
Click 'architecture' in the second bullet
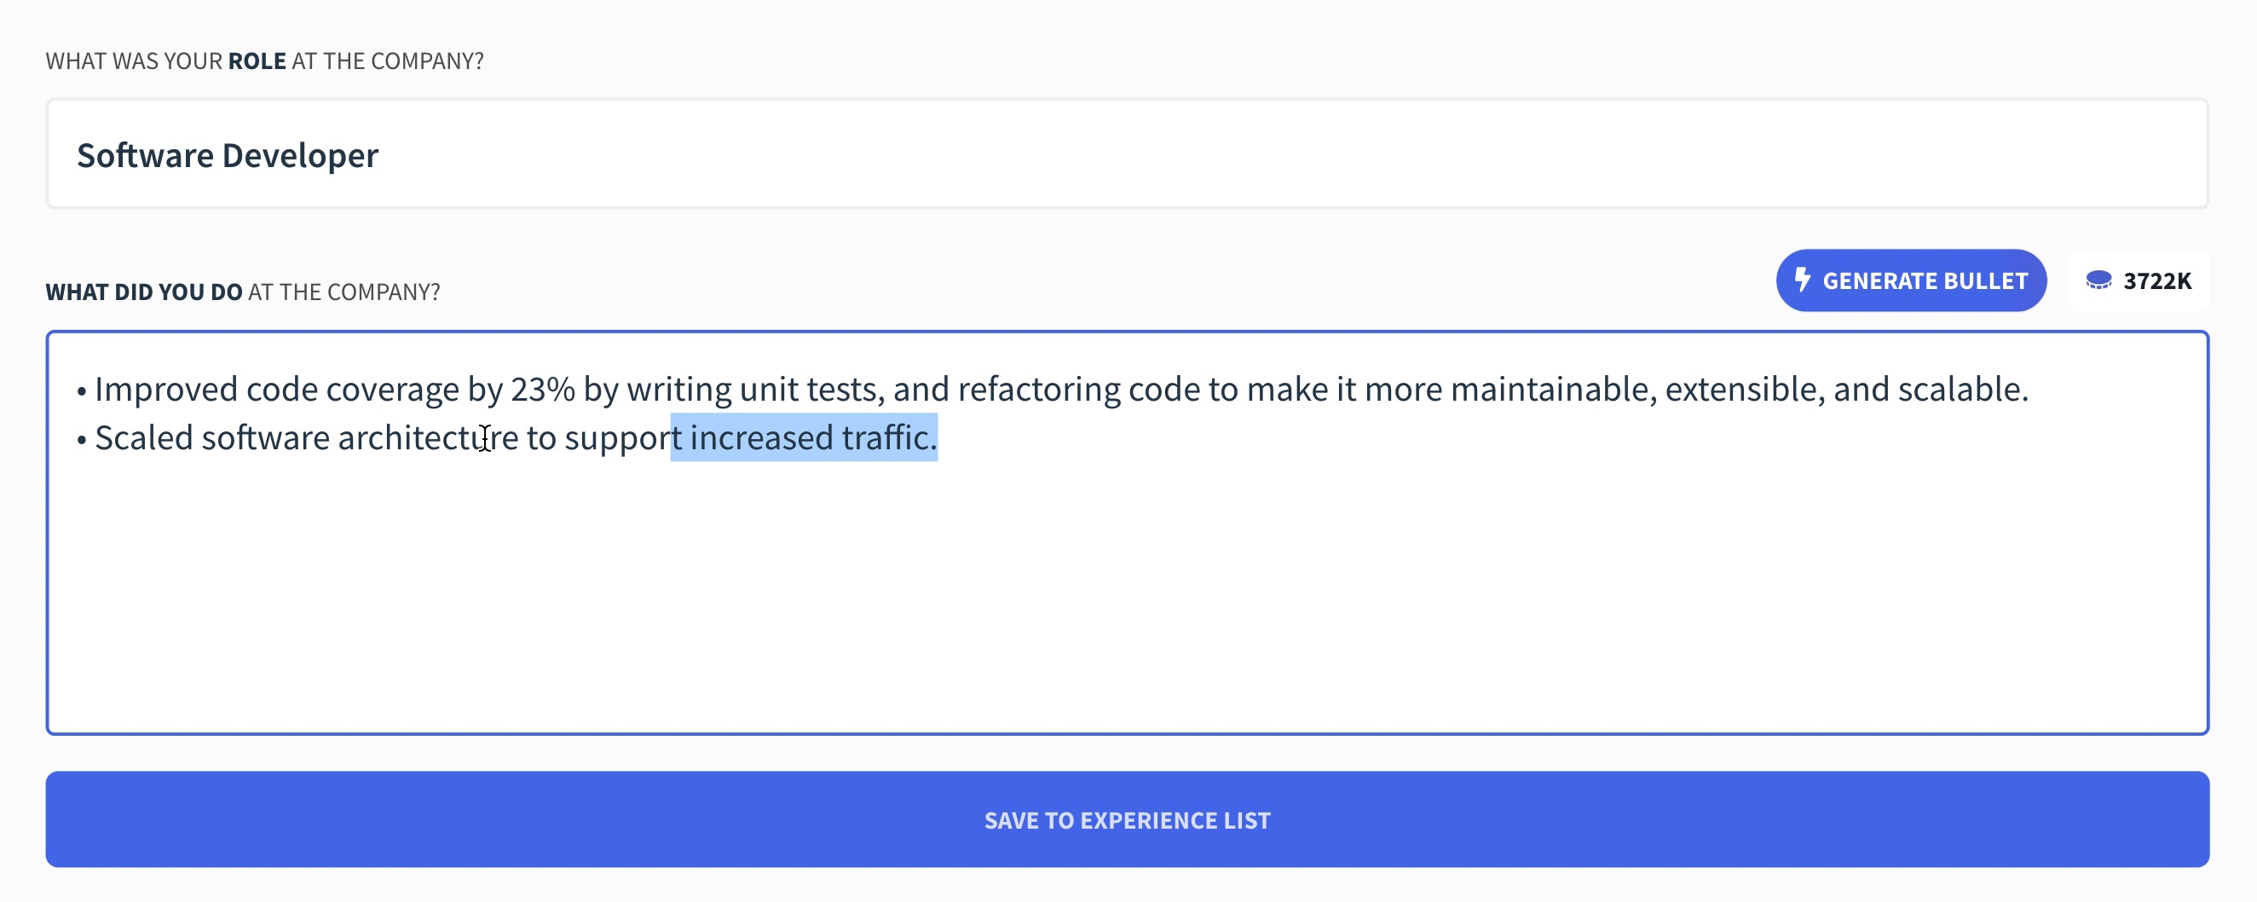point(427,437)
